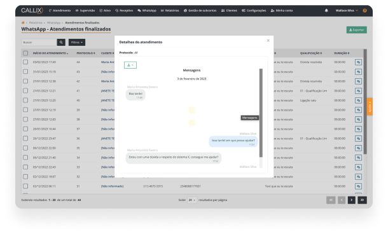Open the Filtros dropdown
Viewport: 388px width, 234px height.
point(77,43)
